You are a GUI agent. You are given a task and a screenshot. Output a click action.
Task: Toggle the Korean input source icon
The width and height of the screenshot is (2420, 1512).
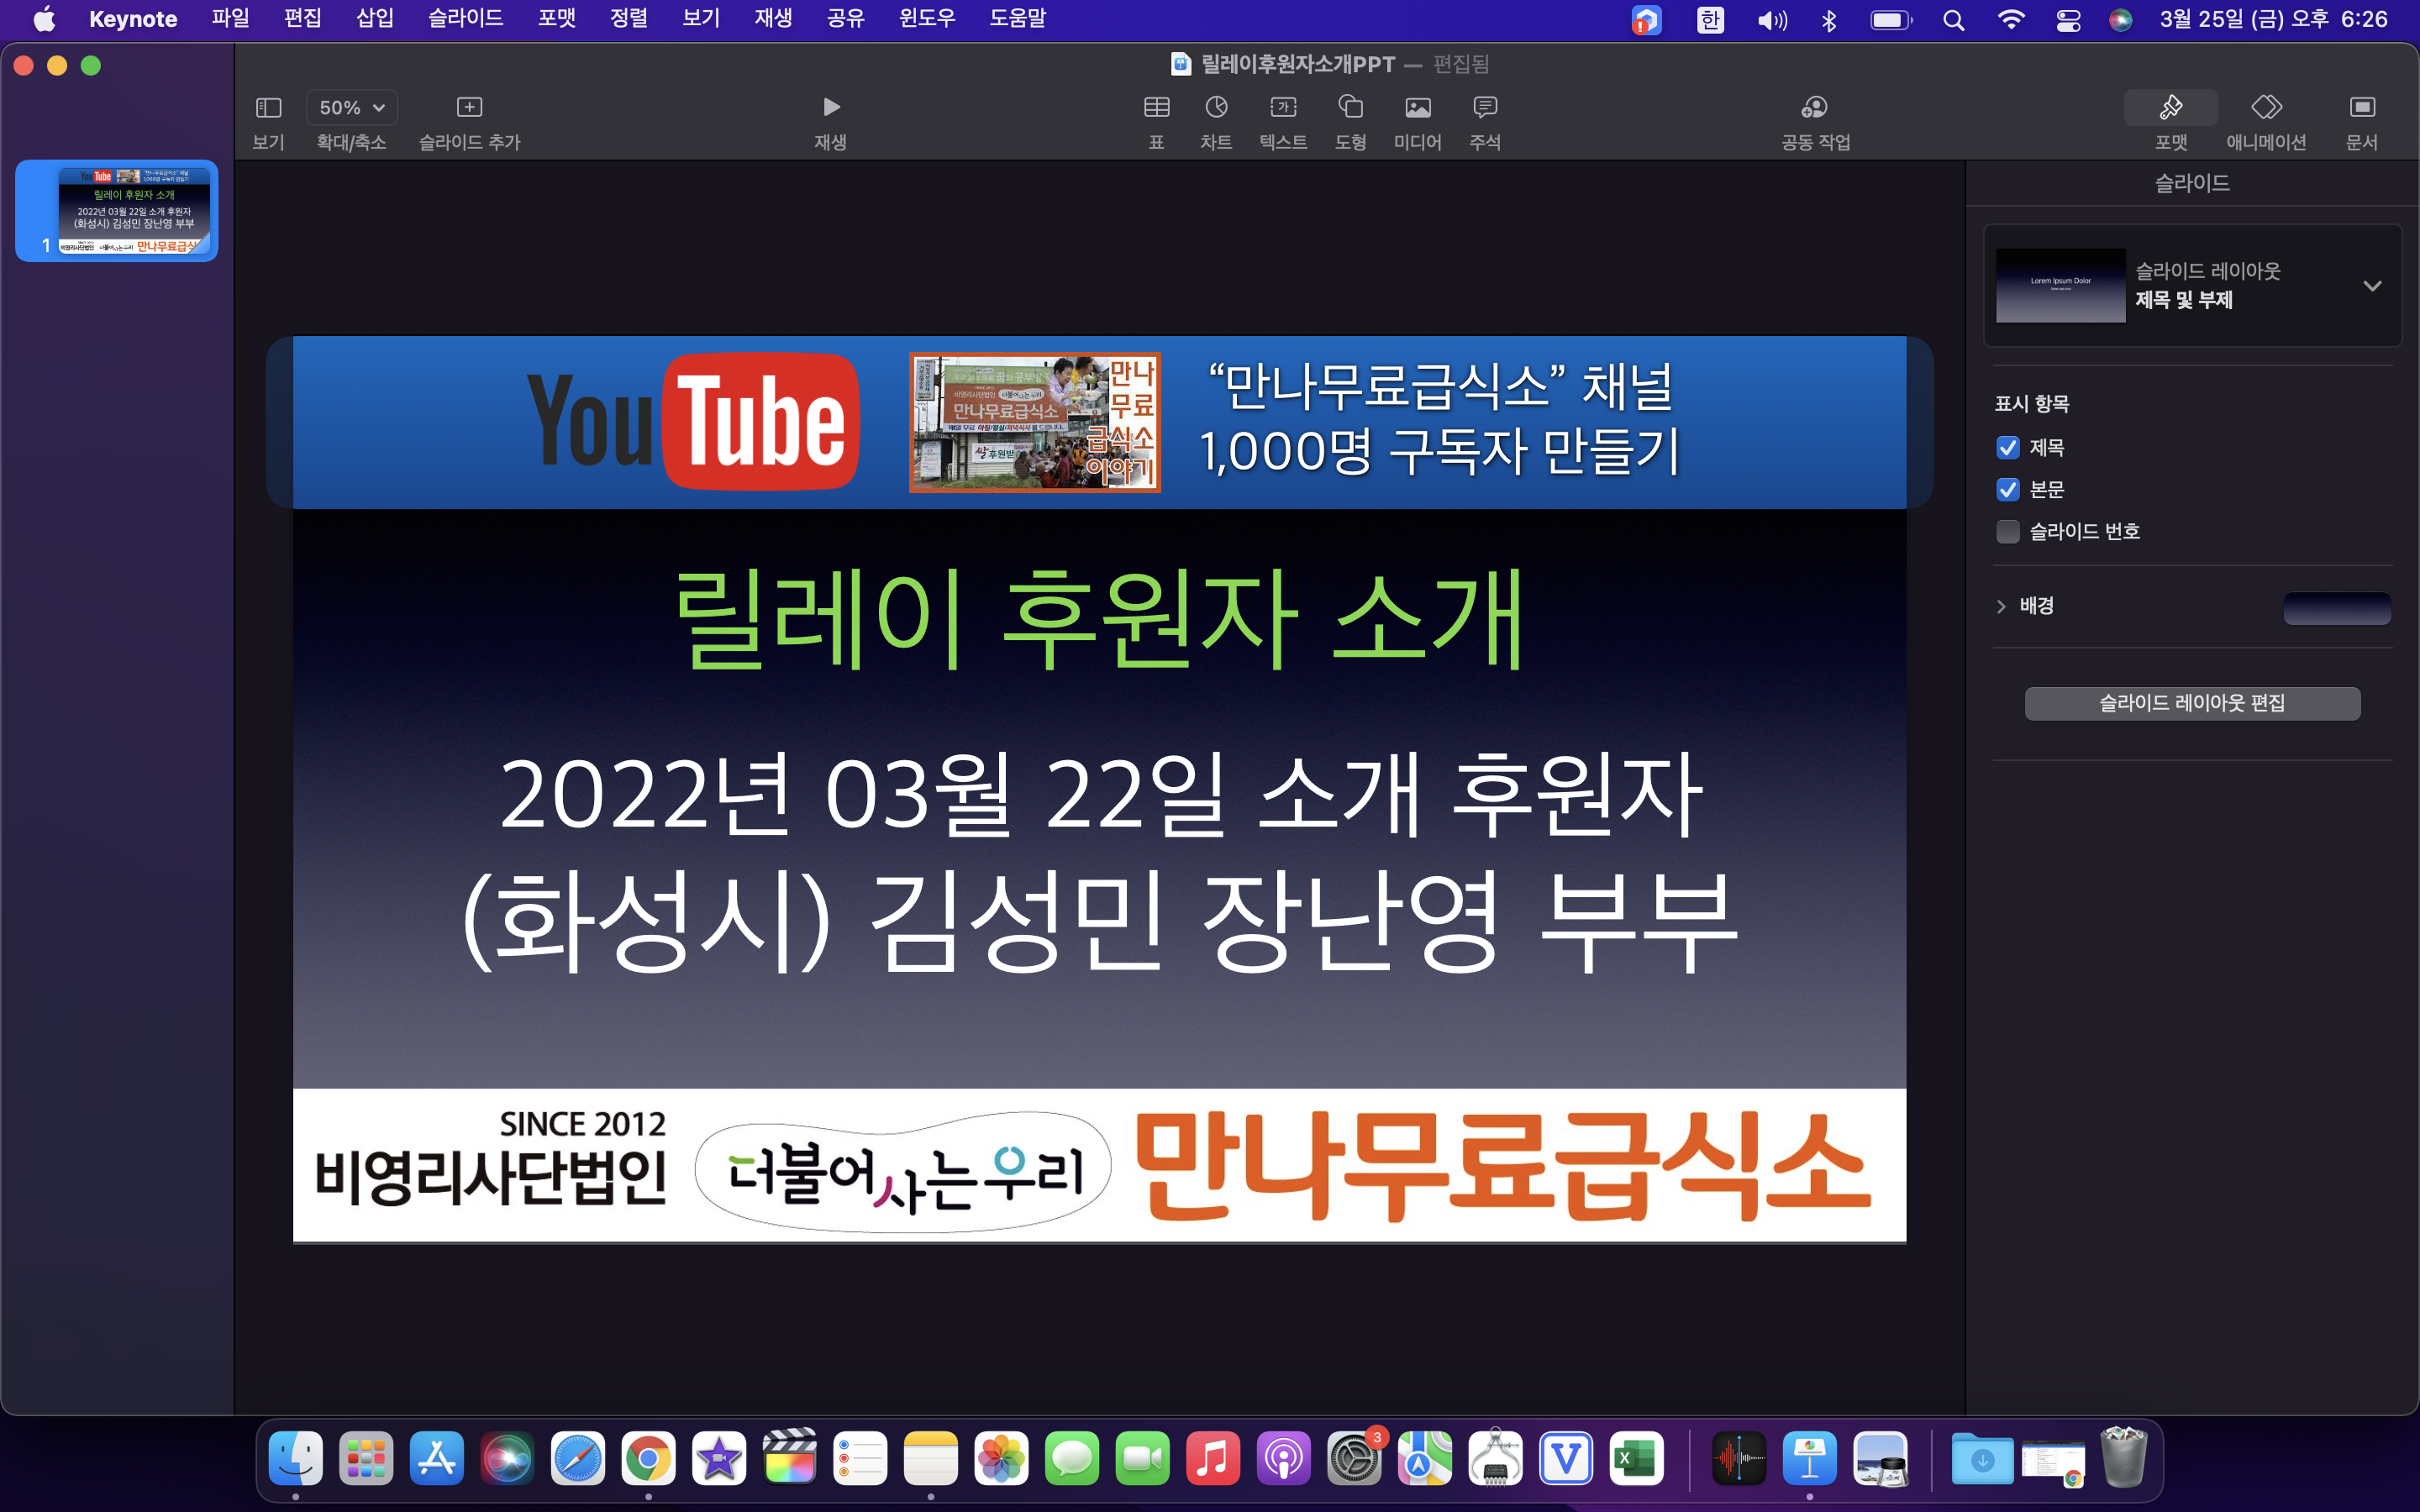[x=1710, y=20]
